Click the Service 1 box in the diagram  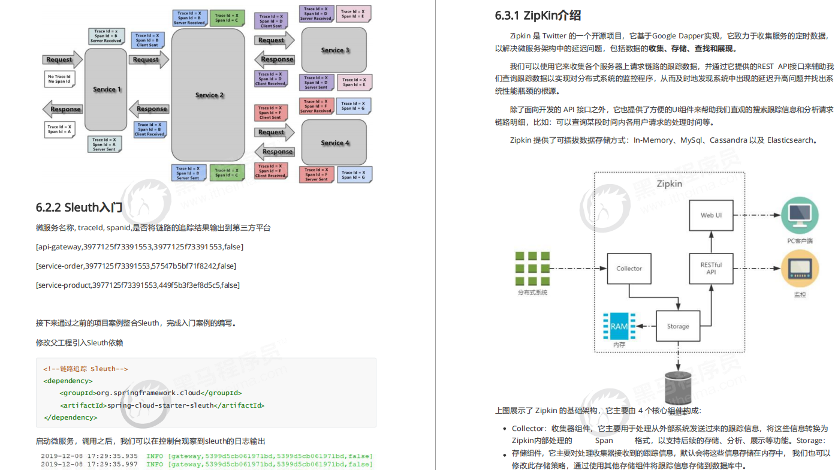pos(106,90)
